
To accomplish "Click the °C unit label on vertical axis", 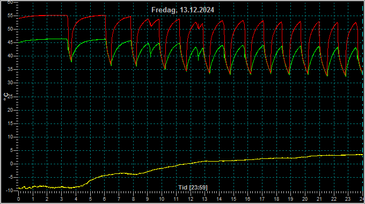I will pos(6,97).
